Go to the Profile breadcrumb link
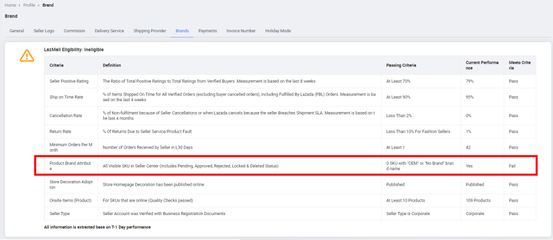Viewport: 553px width, 240px height. click(x=29, y=5)
